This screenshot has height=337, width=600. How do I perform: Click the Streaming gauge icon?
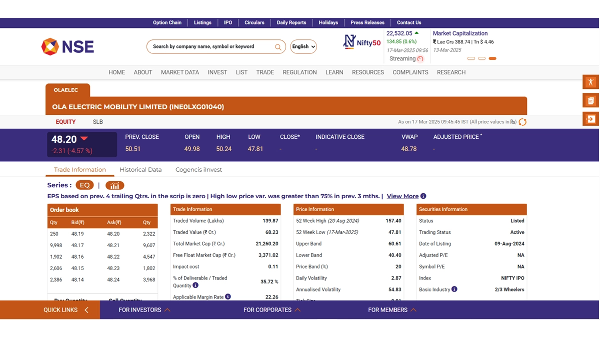(x=420, y=59)
